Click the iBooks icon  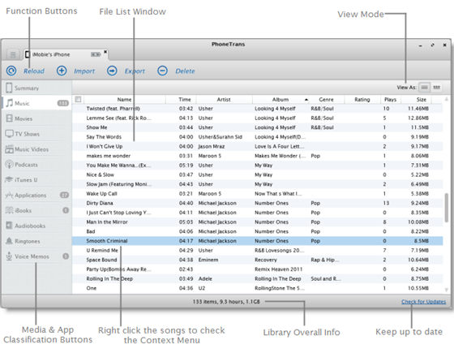(10, 210)
